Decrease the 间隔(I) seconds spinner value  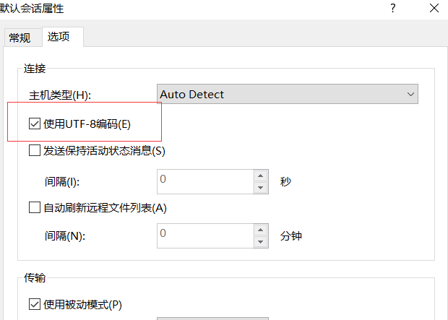click(x=261, y=186)
